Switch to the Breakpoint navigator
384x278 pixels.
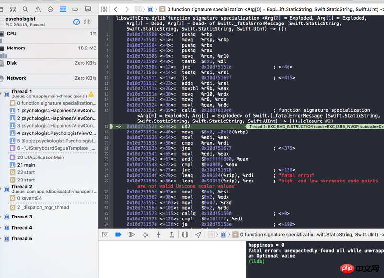[75, 9]
